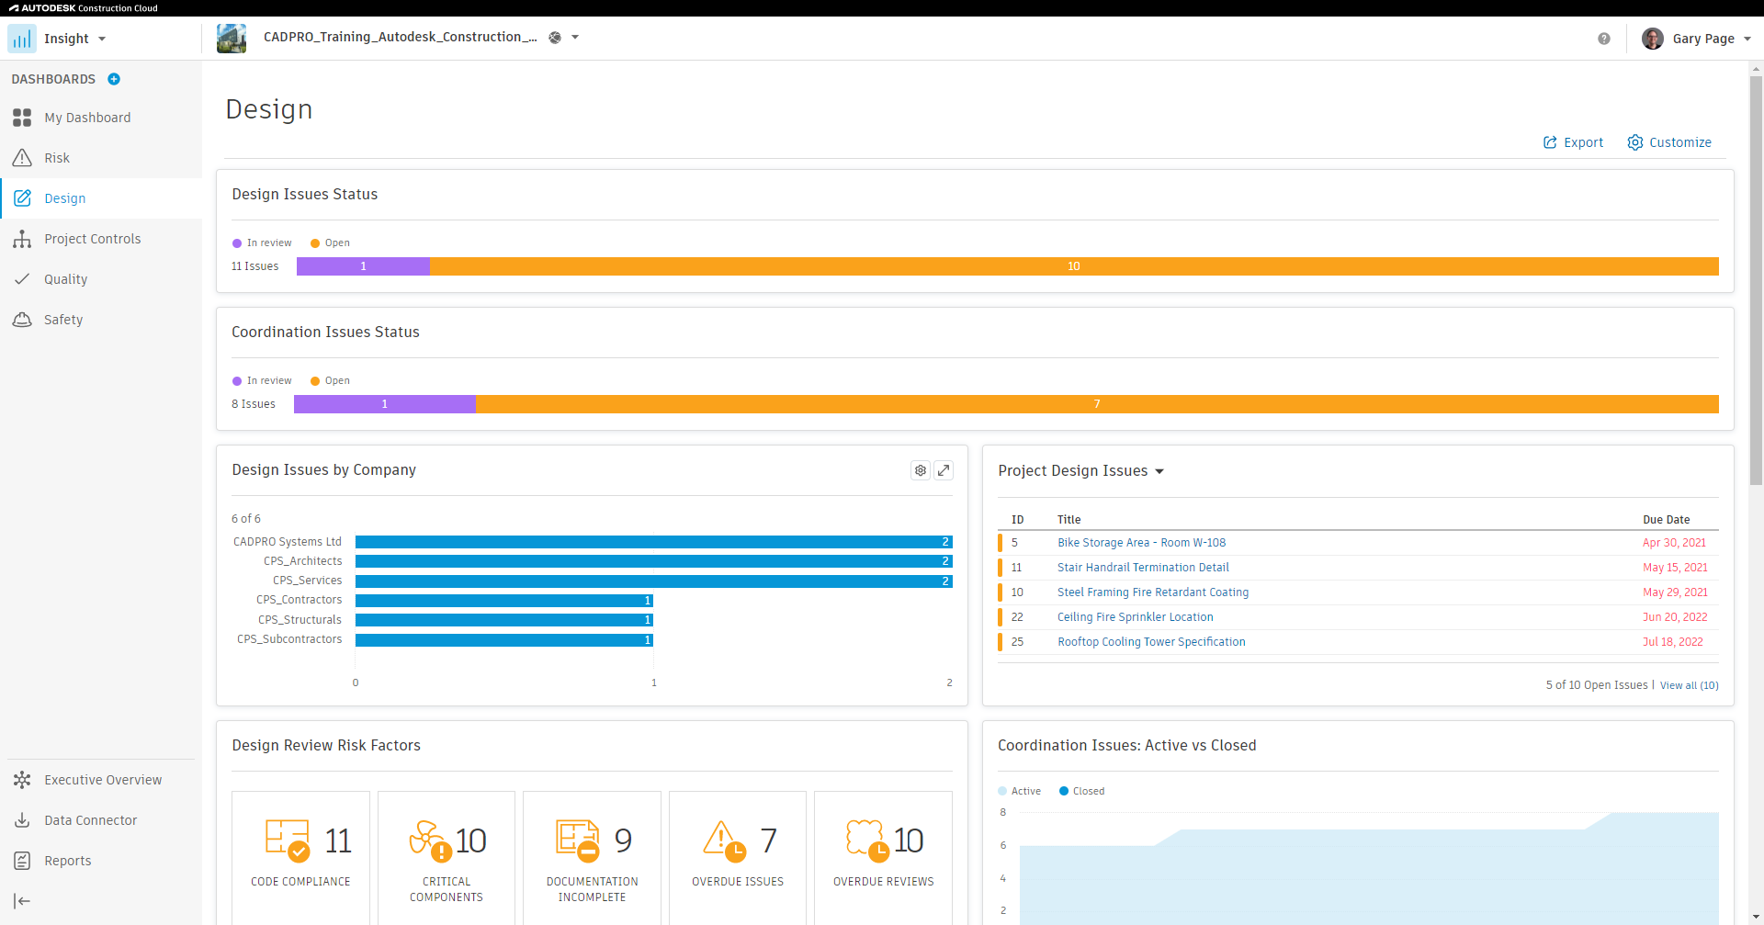Open Design Issues by Company settings gear
Image resolution: width=1764 pixels, height=925 pixels.
921,470
